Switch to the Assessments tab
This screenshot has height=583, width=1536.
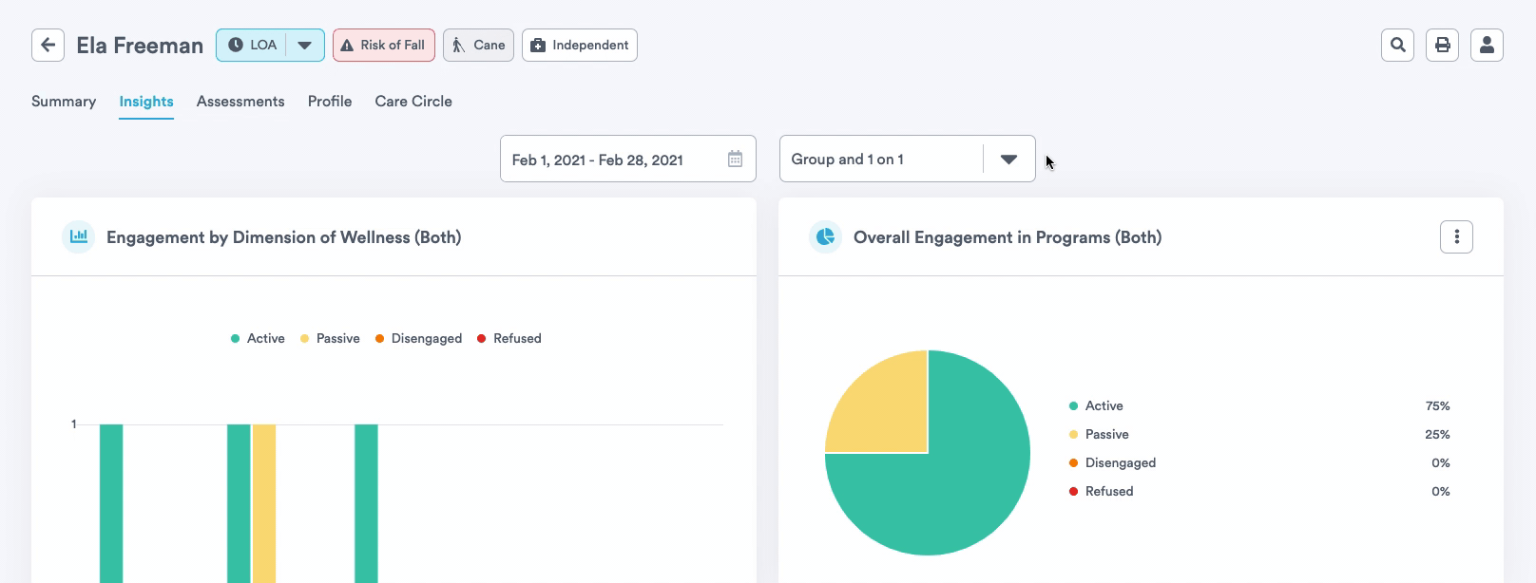[240, 102]
